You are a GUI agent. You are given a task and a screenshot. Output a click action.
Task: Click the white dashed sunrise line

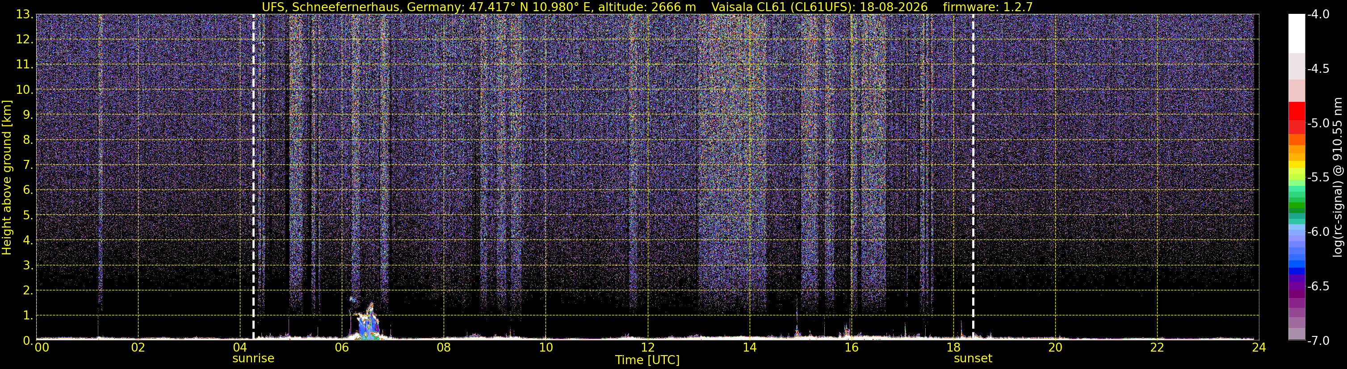(254, 177)
